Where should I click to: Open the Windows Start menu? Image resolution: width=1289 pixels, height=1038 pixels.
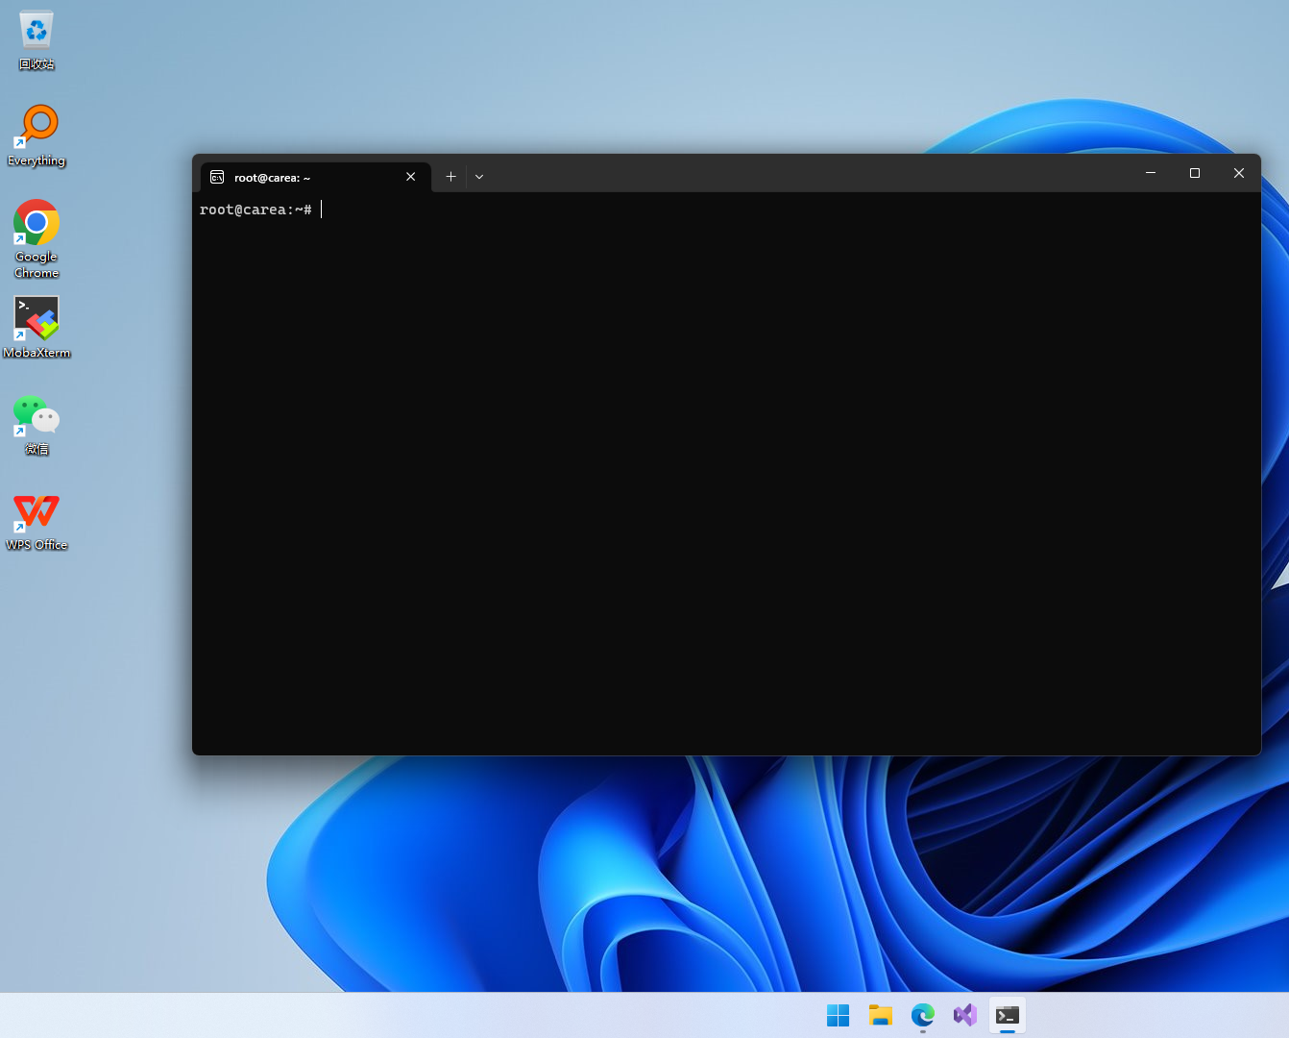(x=839, y=1015)
